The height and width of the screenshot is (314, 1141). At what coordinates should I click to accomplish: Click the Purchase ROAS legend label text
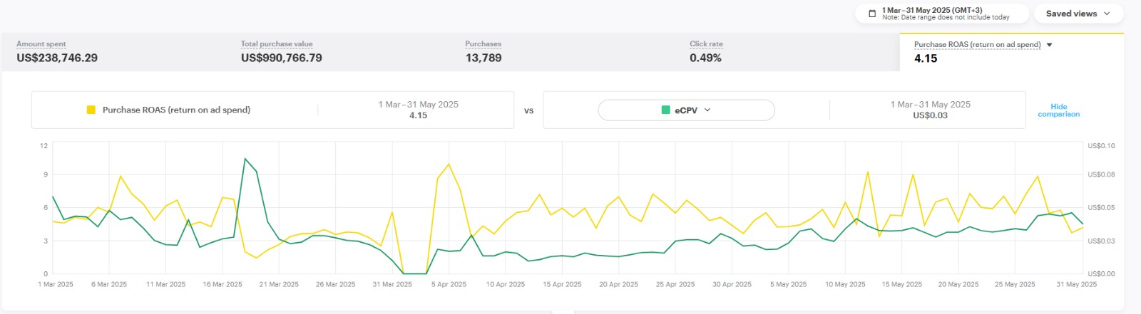pos(176,110)
